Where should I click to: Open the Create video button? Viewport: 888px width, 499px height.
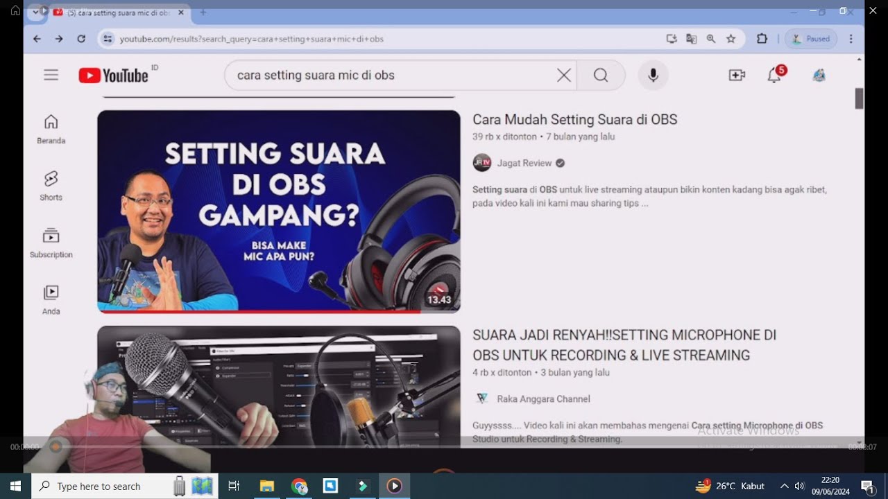pos(737,75)
